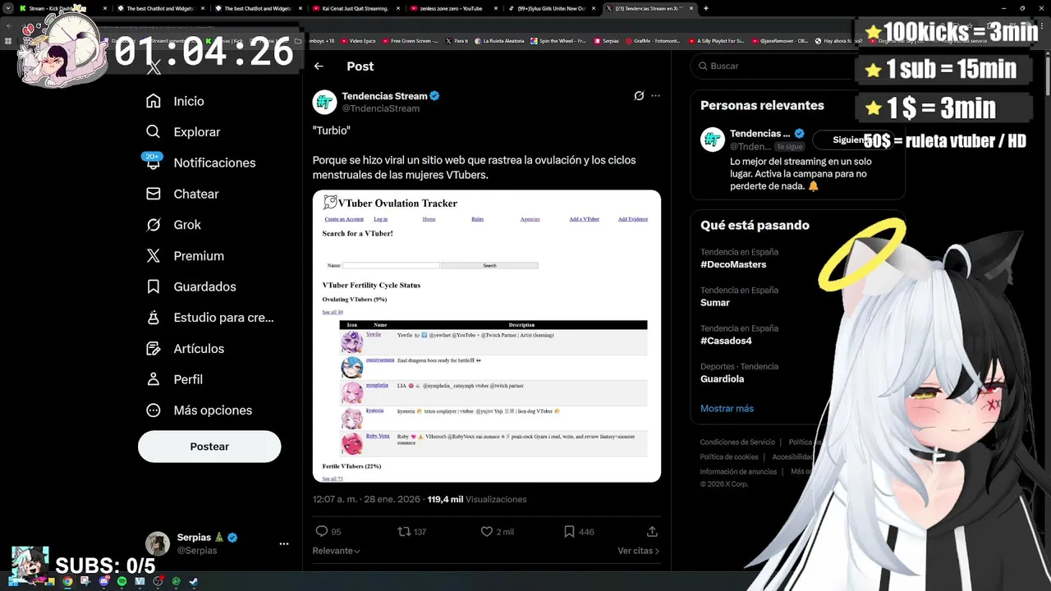
Task: Click Condiciones de Servicio footer link
Action: click(737, 442)
